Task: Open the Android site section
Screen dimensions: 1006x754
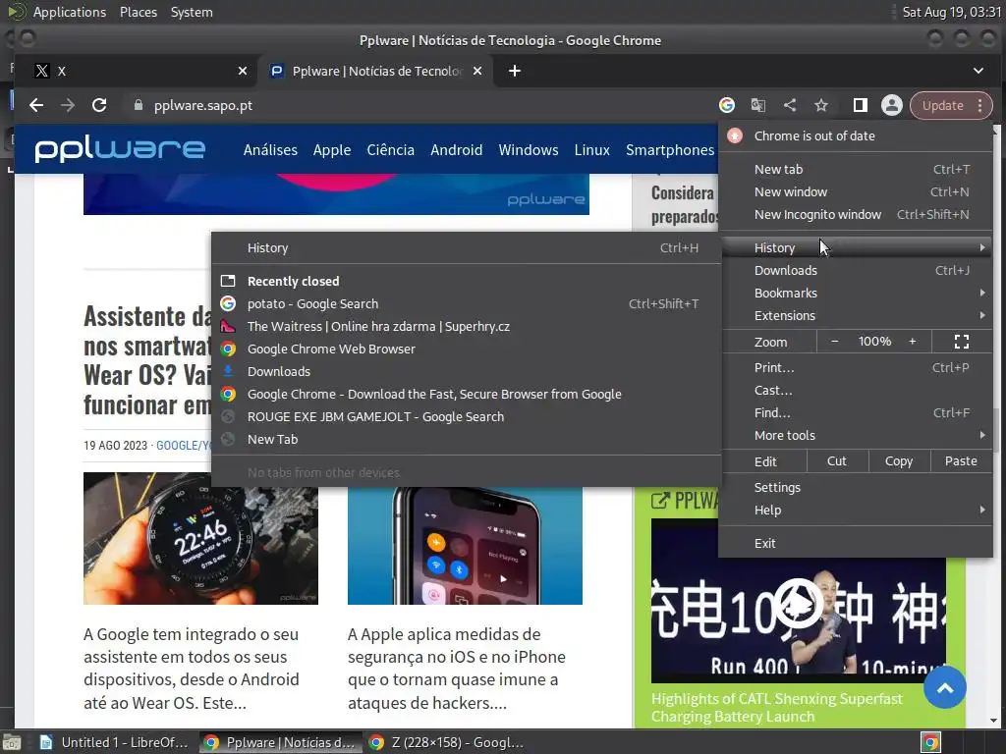Action: click(x=456, y=150)
